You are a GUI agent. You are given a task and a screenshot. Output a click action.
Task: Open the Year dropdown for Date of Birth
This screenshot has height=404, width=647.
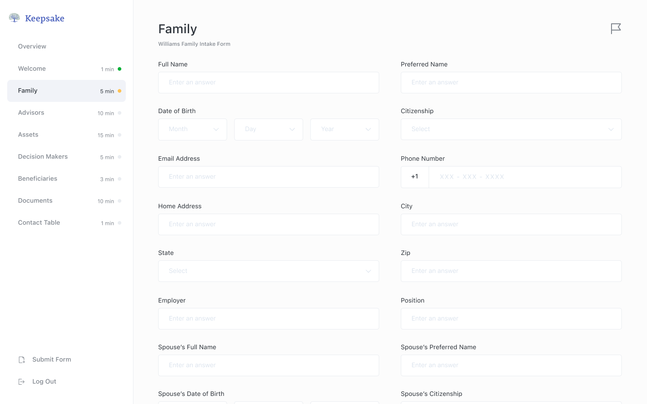click(x=344, y=129)
